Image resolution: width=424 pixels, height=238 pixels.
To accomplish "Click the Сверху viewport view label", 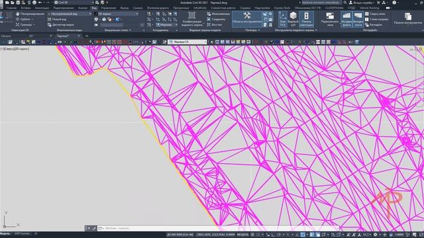I will (9, 49).
